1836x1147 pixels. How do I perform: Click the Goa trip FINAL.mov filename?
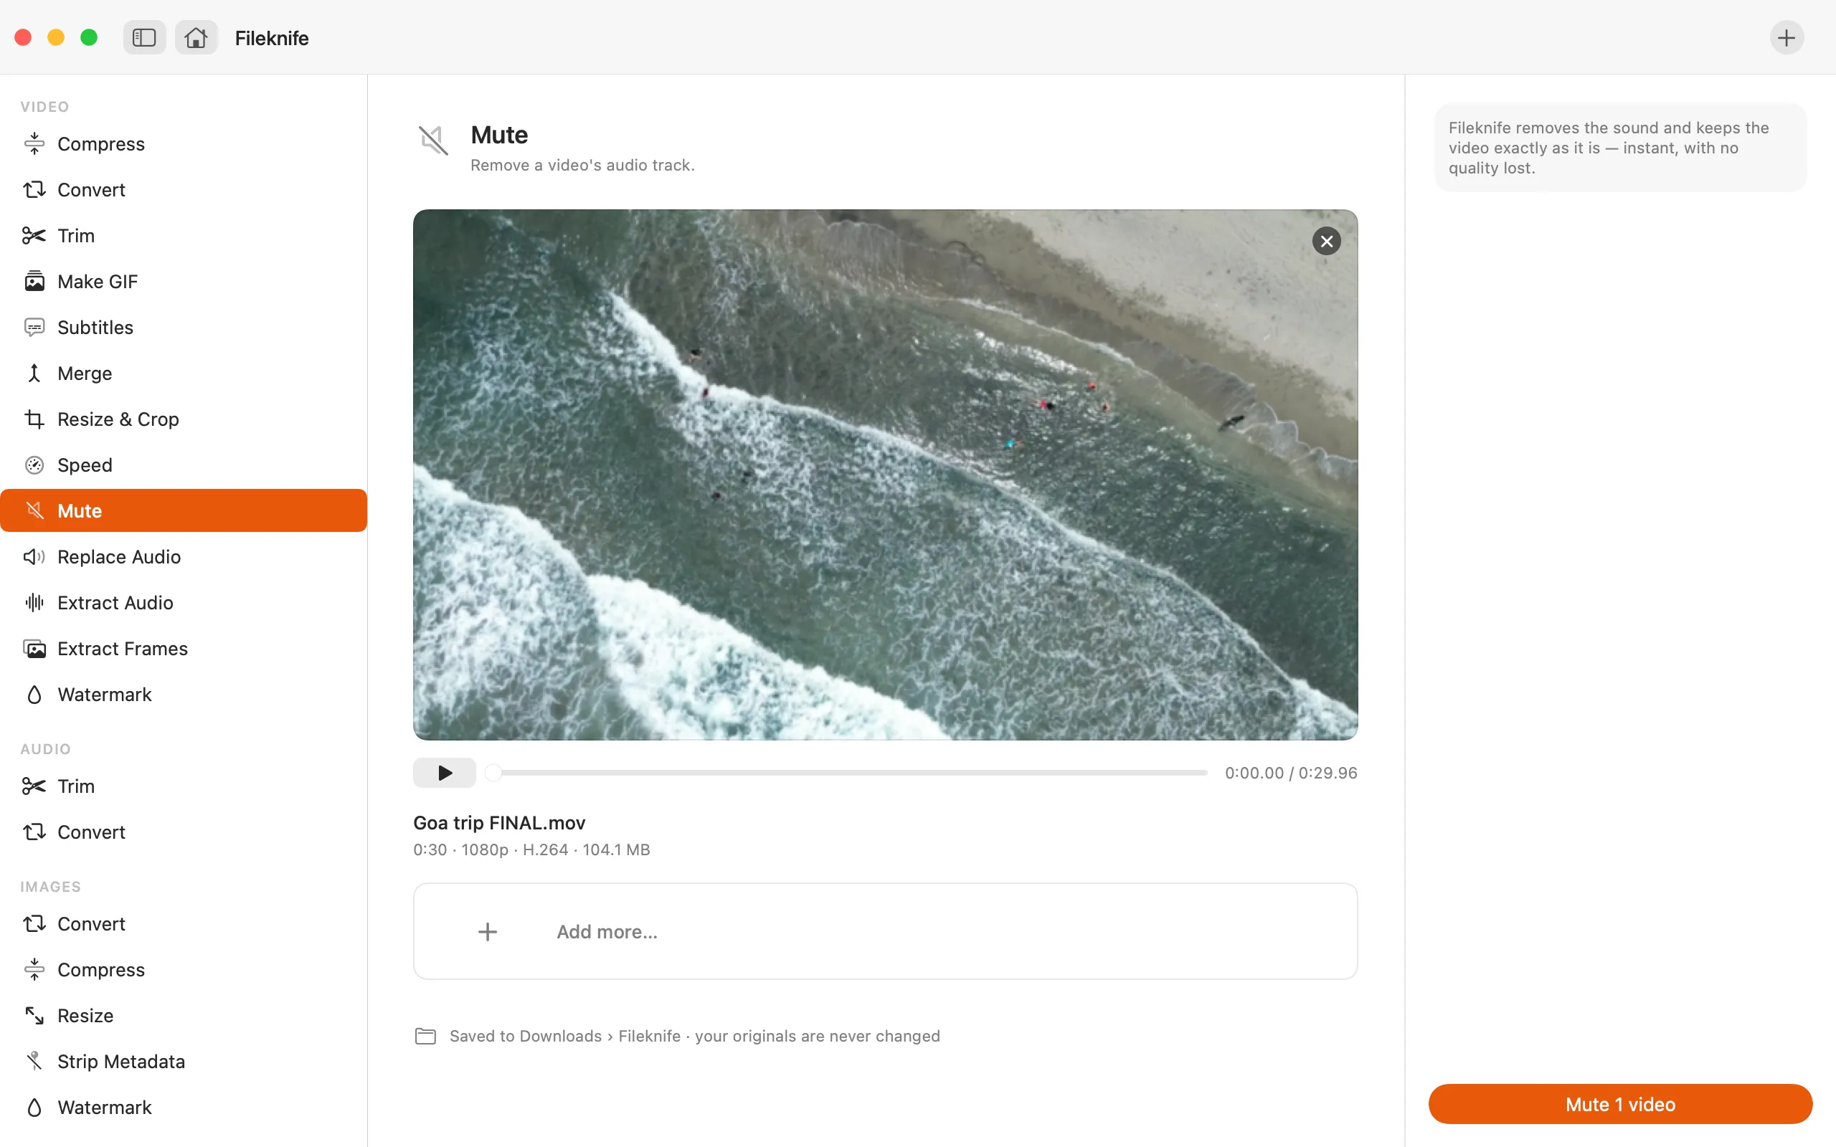(x=499, y=823)
